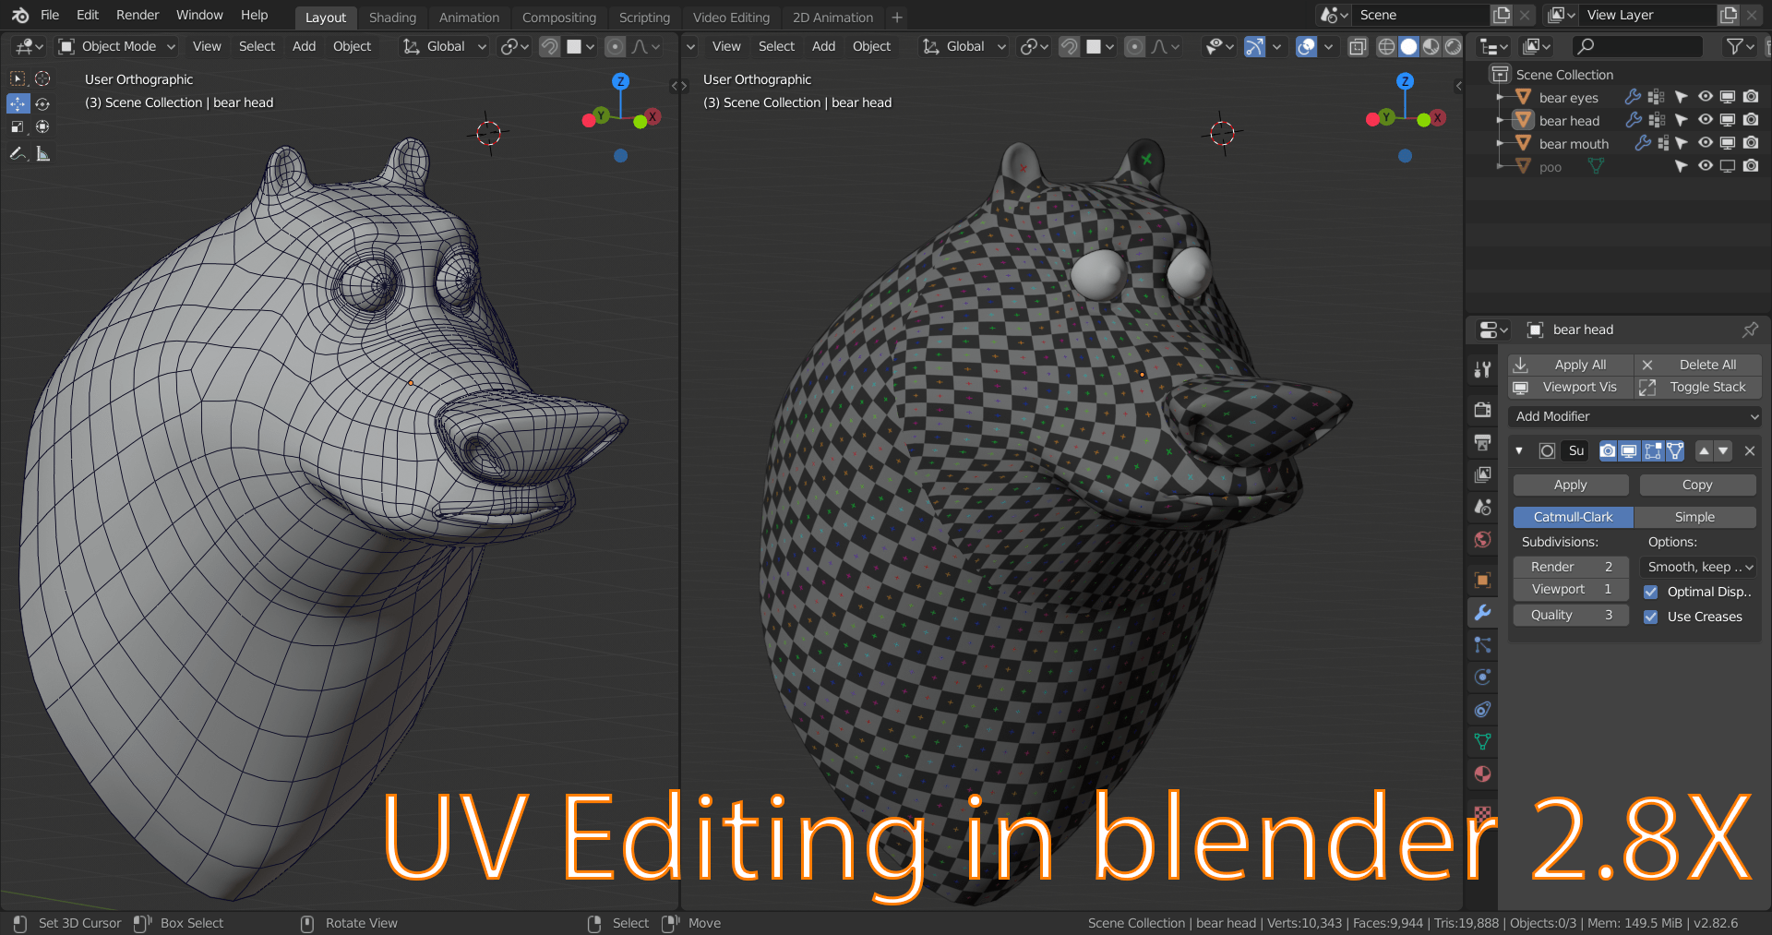This screenshot has width=1772, height=935.
Task: Switch right viewport to Material Preview shading
Action: pos(1431,46)
